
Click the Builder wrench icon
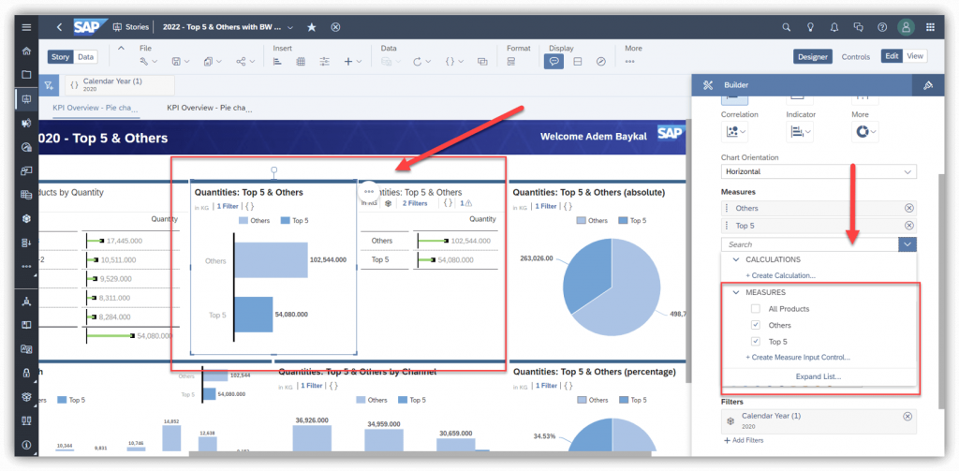click(708, 85)
